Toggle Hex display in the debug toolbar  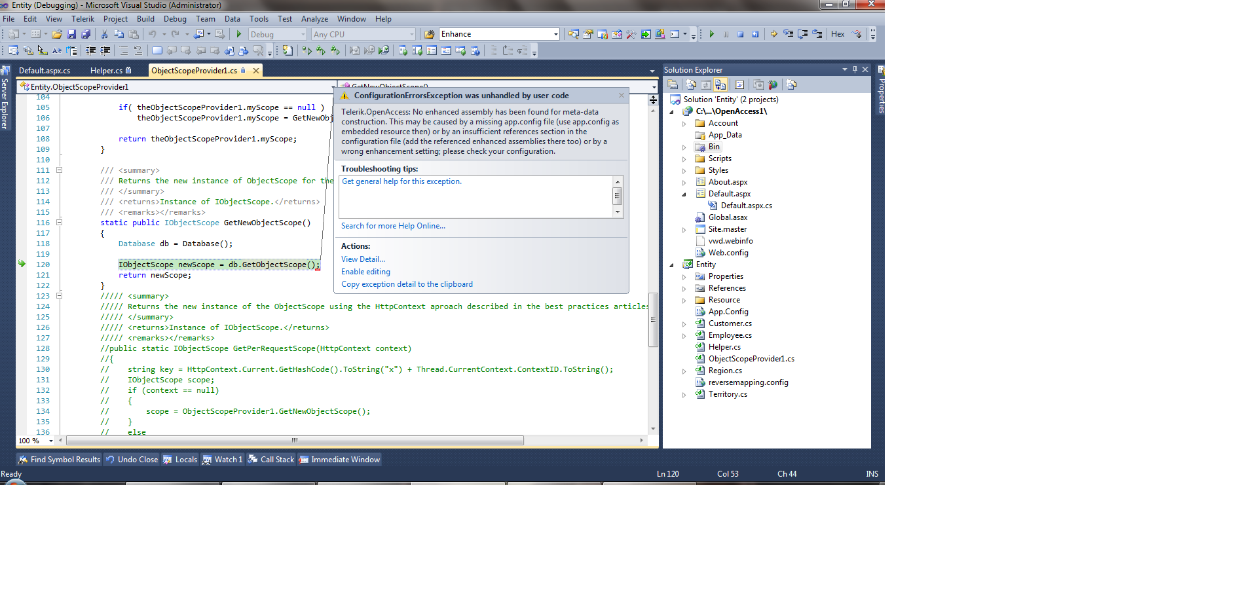(x=838, y=34)
